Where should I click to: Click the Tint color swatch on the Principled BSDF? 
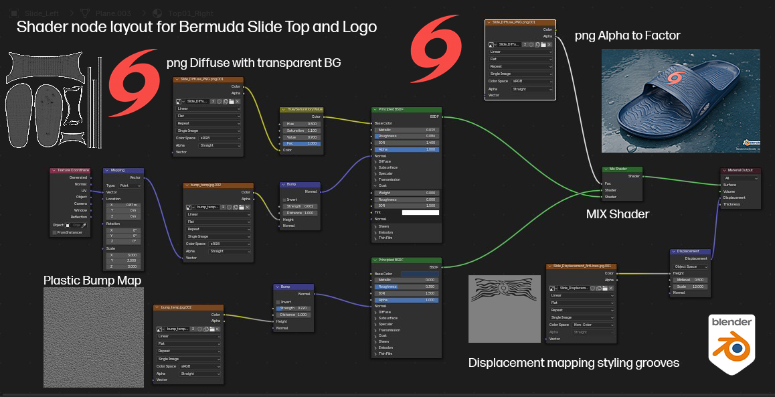pyautogui.click(x=420, y=212)
